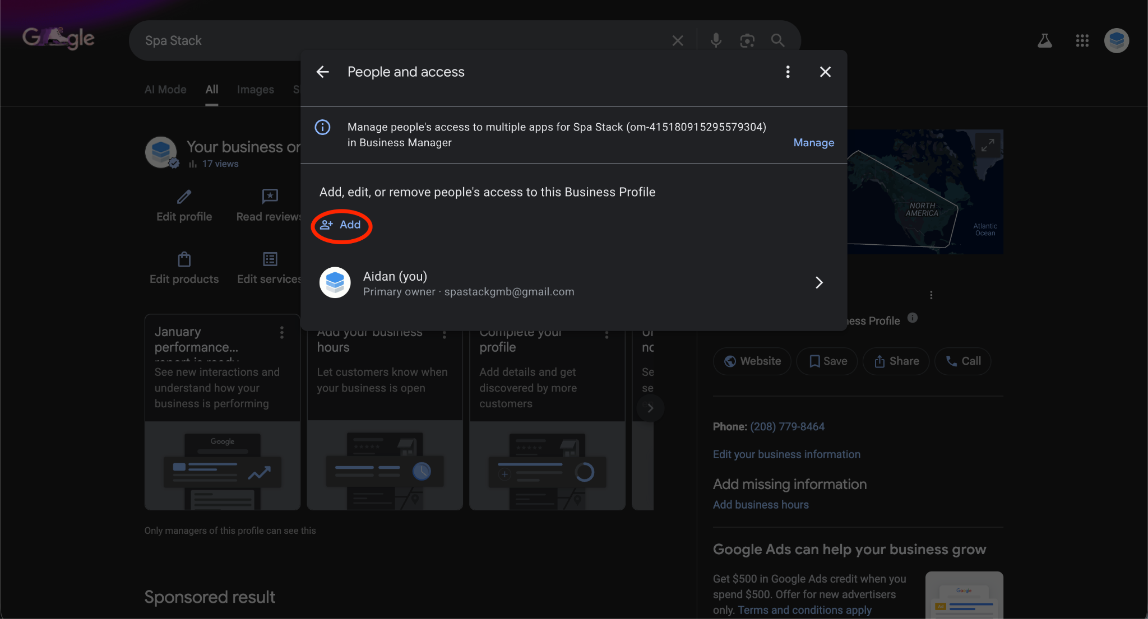The width and height of the screenshot is (1148, 619).
Task: Activate voice search with the microphone icon
Action: click(x=715, y=40)
